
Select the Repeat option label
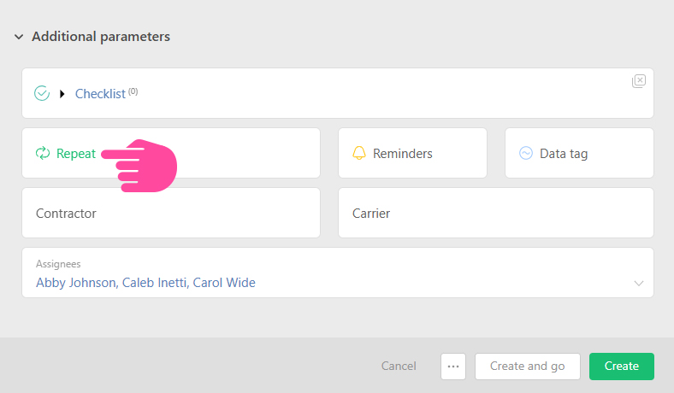[76, 154]
